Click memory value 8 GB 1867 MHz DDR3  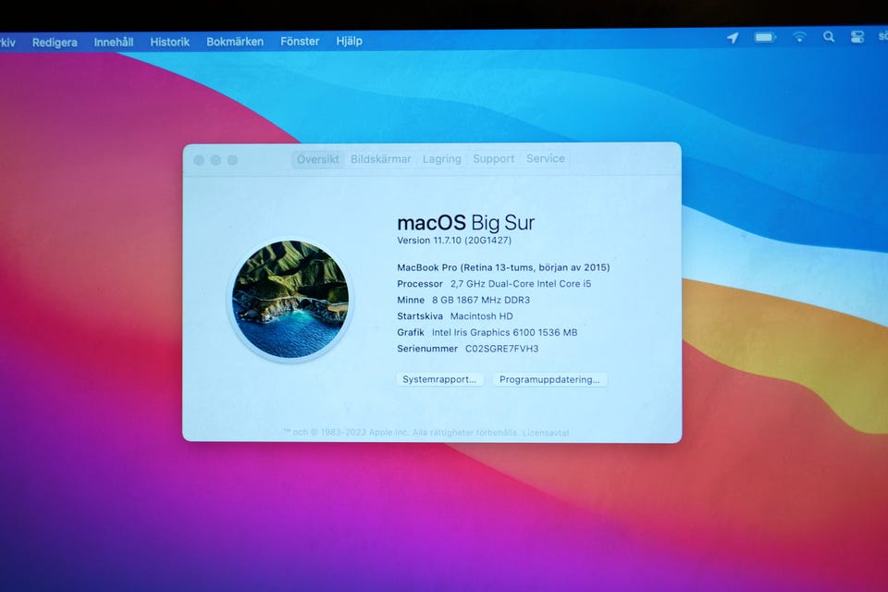(x=481, y=300)
